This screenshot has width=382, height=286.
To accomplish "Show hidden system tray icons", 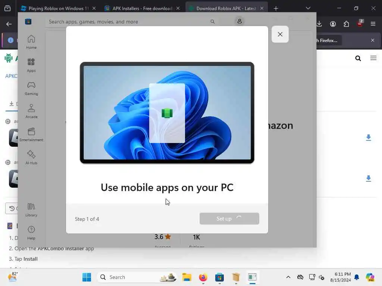I will [288, 277].
